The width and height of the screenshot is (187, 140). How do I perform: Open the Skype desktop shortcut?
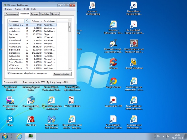[10, 119]
